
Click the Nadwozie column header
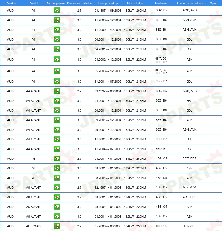tap(162, 3)
